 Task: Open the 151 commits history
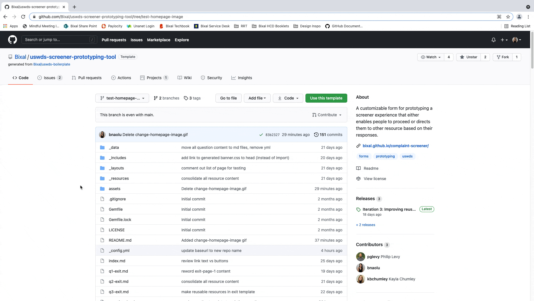coord(328,135)
